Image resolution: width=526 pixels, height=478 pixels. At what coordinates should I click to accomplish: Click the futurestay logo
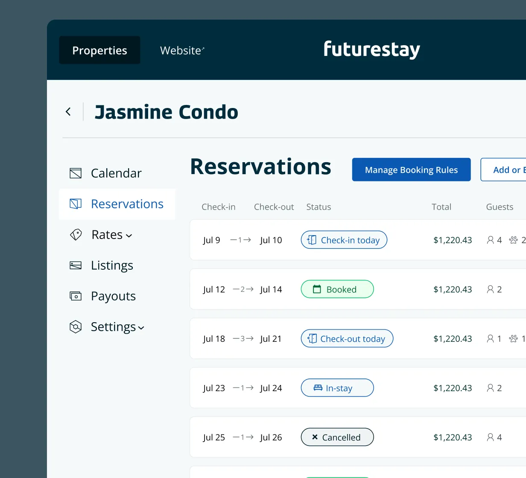click(x=372, y=50)
